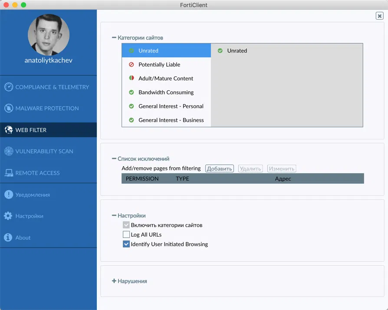The height and width of the screenshot is (310, 388).
Task: Select the Adult/Mature Content category
Action: (x=166, y=78)
